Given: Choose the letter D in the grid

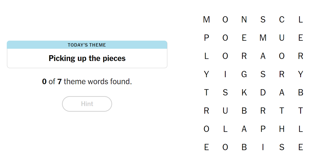Looking at the screenshot, I should [263, 92].
